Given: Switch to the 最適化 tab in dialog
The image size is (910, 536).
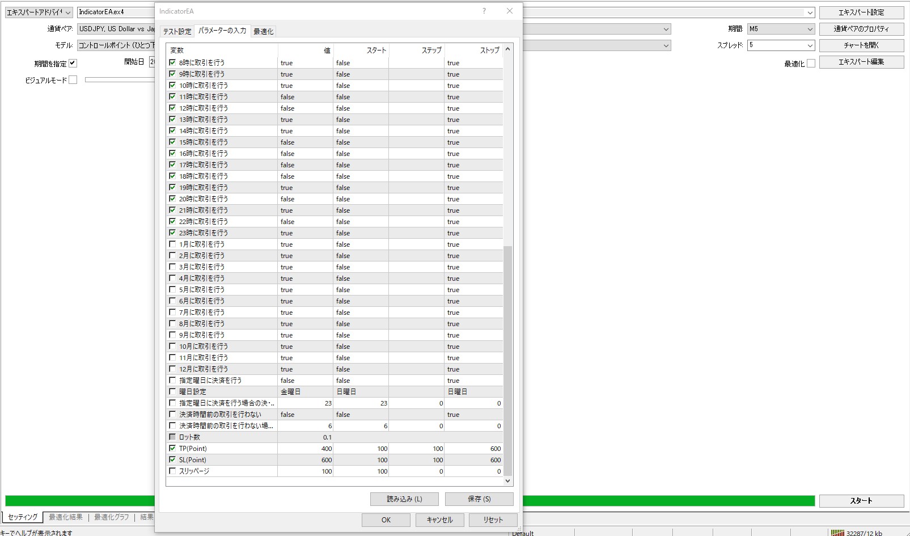Looking at the screenshot, I should (263, 32).
